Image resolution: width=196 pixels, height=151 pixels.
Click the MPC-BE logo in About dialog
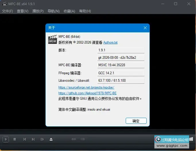click(53, 40)
